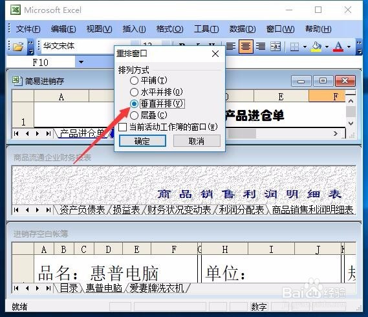Open the 数据(D) menu

pos(243,29)
